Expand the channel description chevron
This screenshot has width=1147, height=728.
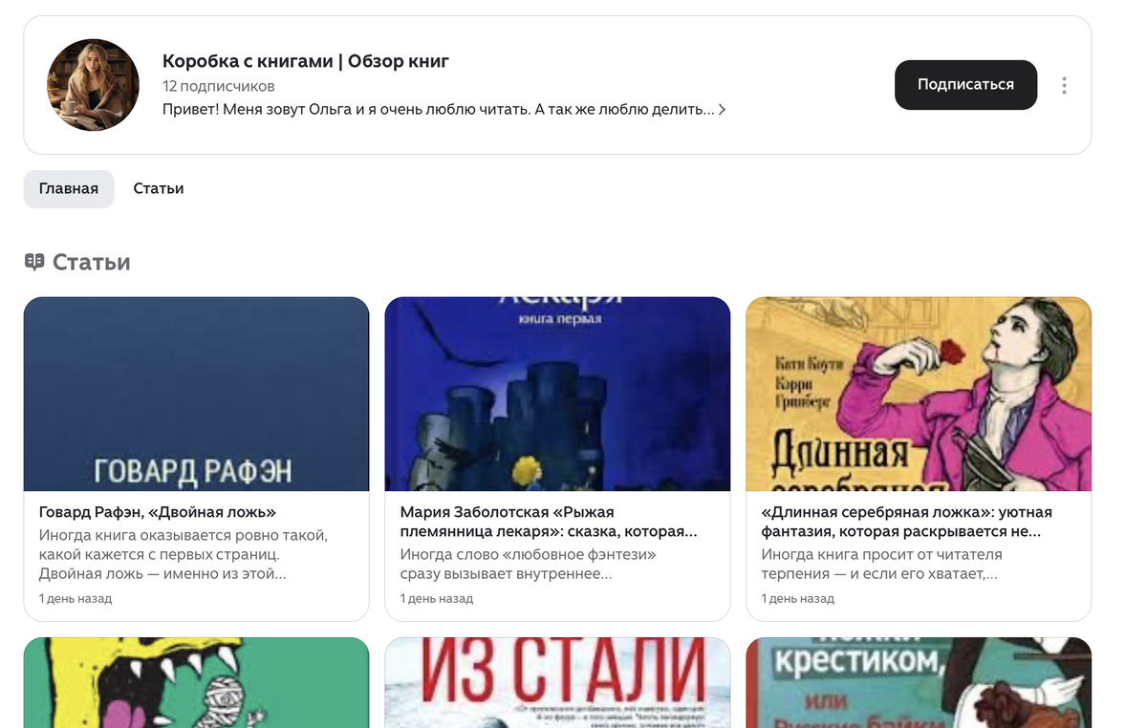pos(722,110)
